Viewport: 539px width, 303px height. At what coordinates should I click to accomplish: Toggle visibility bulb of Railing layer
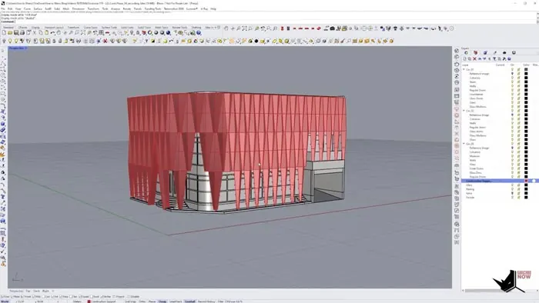512,189
